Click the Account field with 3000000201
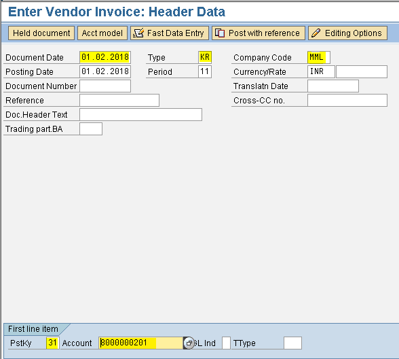 point(141,343)
